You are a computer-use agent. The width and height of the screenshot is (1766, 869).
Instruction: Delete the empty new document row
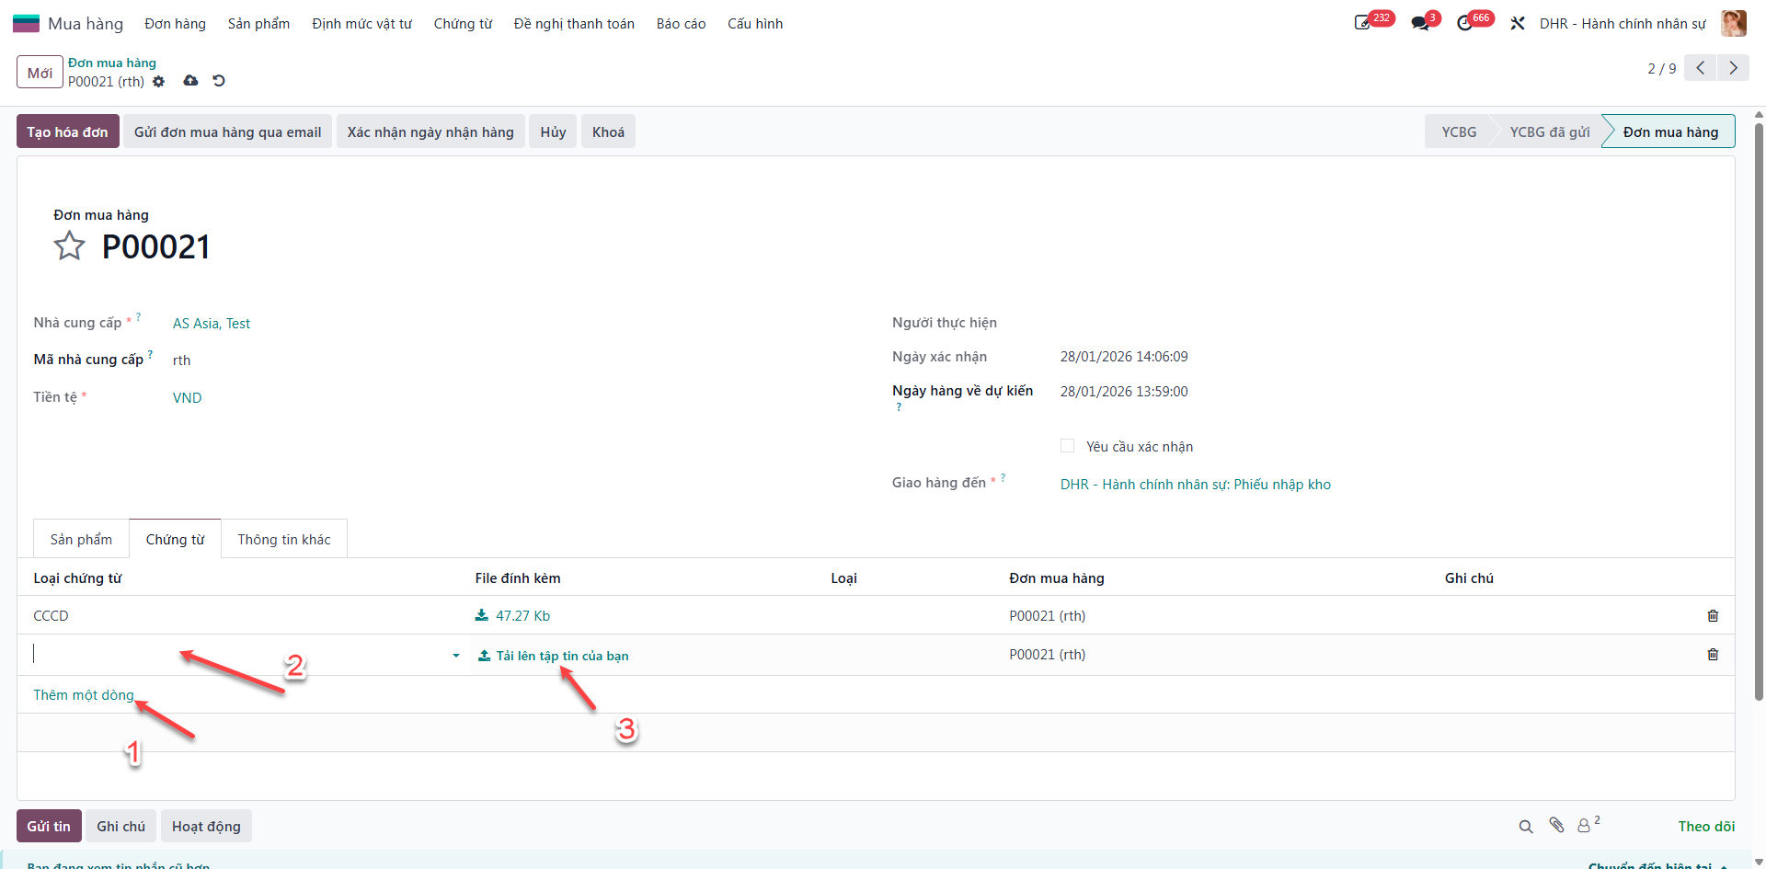(1713, 654)
